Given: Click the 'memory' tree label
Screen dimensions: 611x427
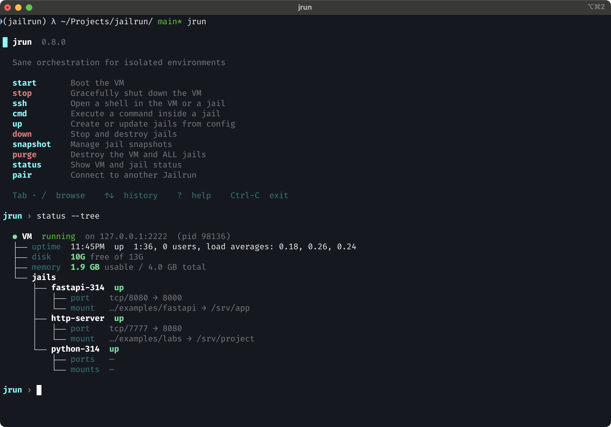Looking at the screenshot, I should [46, 267].
